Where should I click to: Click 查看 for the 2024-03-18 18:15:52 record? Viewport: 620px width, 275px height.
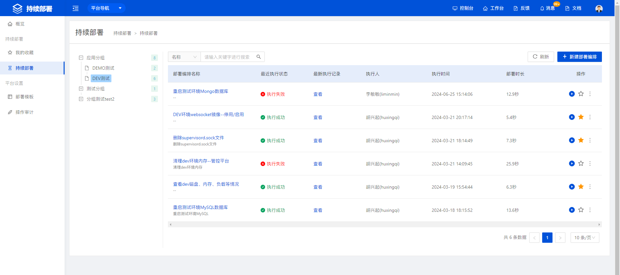point(318,210)
